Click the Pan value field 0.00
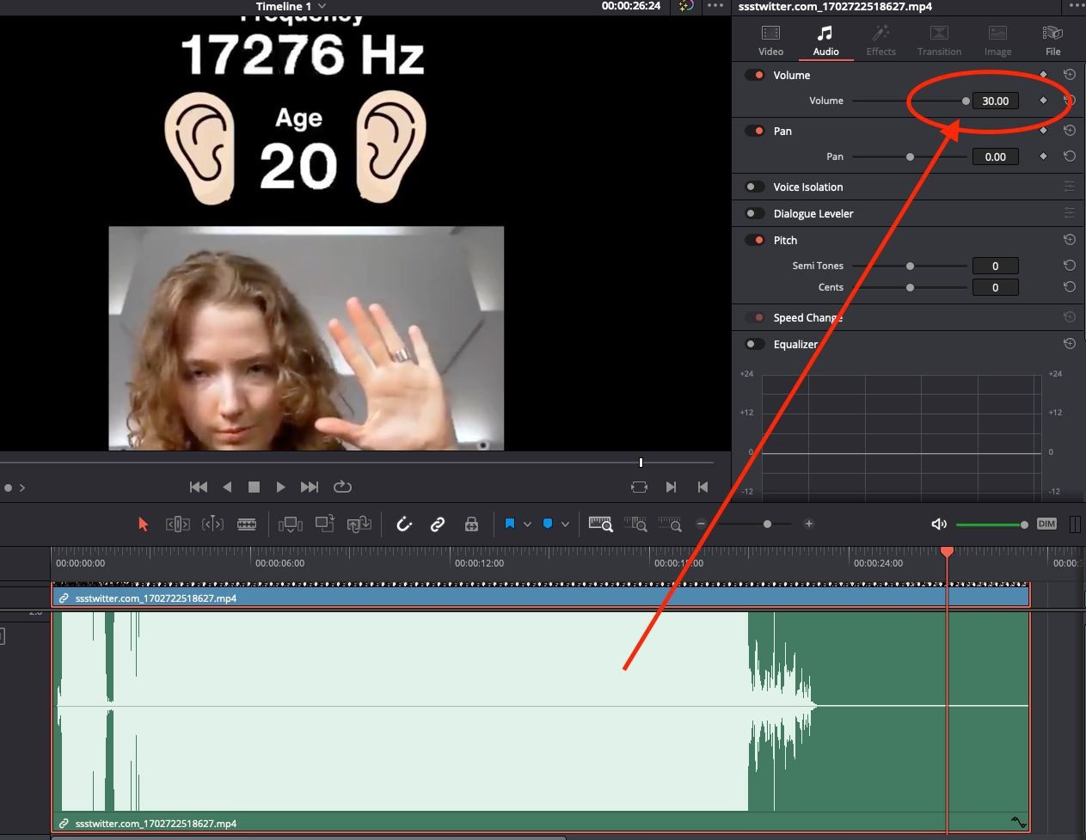The width and height of the screenshot is (1086, 840). tap(995, 156)
